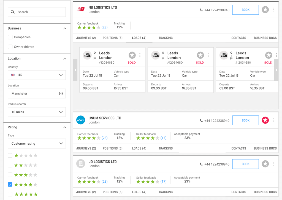Viewport: 282px width, 200px height.
Task: Favorite the third Leeds London load
Action: [x=269, y=55]
